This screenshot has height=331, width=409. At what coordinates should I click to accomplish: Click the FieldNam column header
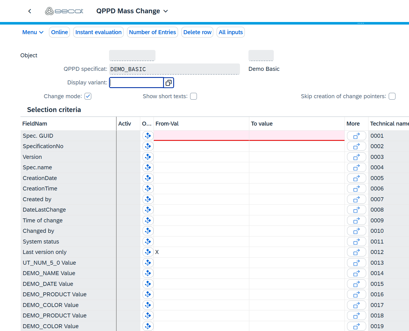pyautogui.click(x=35, y=124)
